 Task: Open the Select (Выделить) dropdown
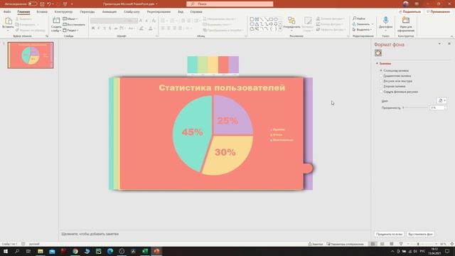click(362, 30)
